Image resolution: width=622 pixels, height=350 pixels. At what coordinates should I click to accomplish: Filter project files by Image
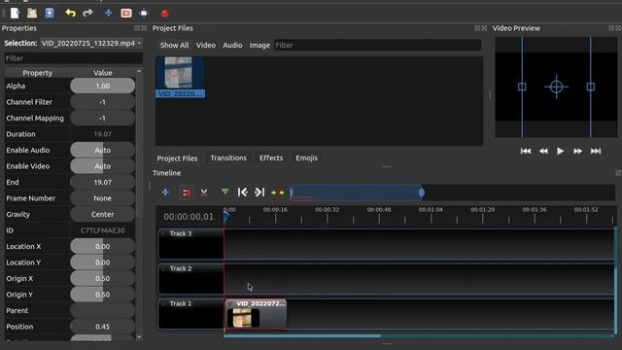click(259, 46)
